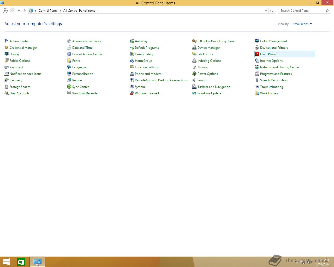Open the Windows Store taskbar icon

pyautogui.click(x=21, y=262)
